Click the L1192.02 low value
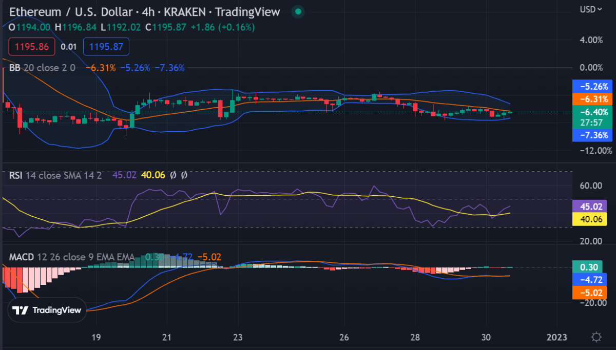Image resolution: width=616 pixels, height=350 pixels. [121, 27]
